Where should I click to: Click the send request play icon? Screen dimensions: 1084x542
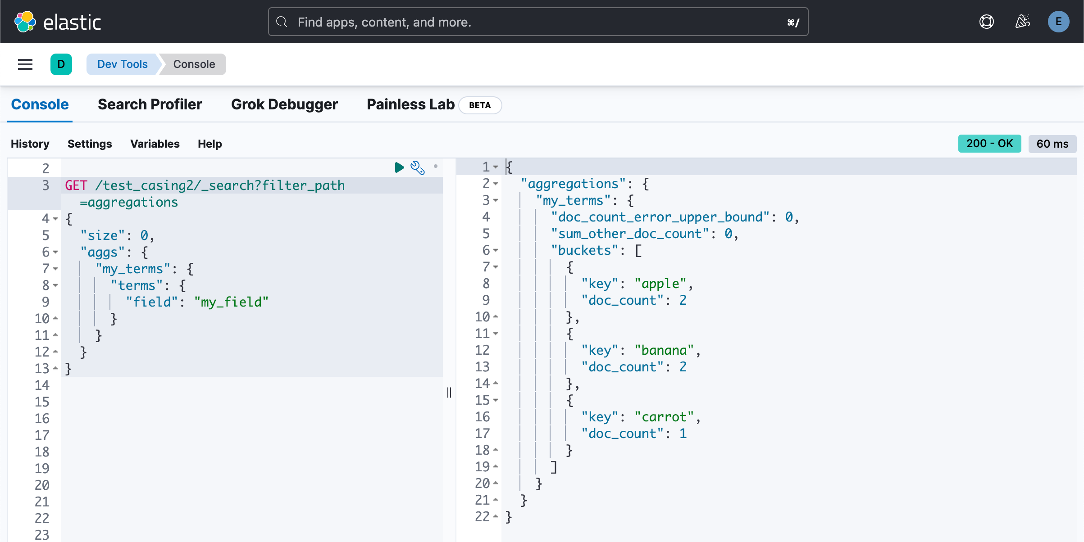(399, 167)
